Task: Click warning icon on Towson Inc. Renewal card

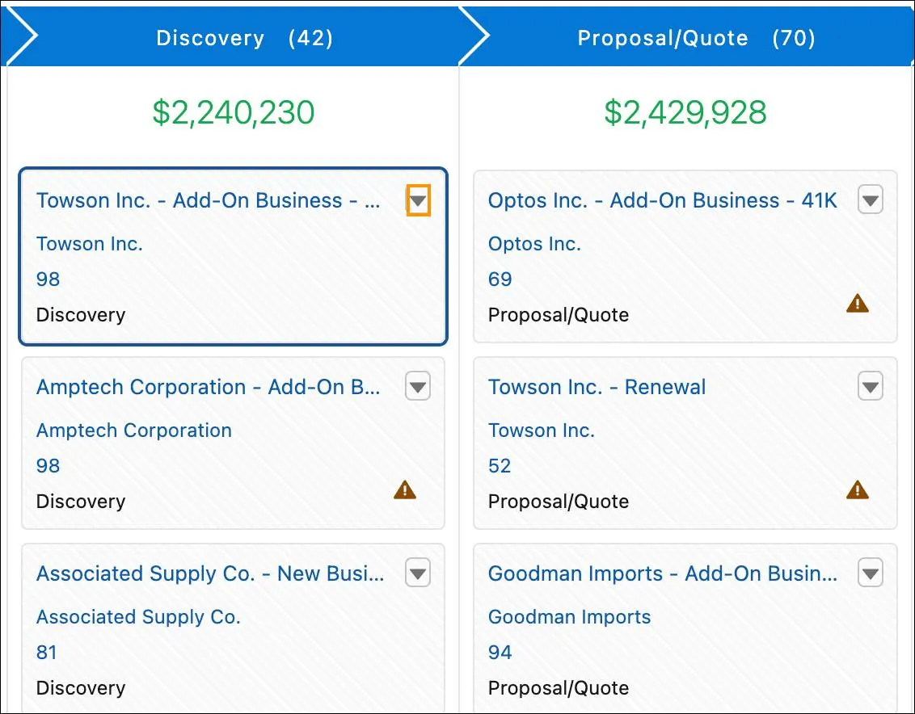Action: tap(858, 490)
